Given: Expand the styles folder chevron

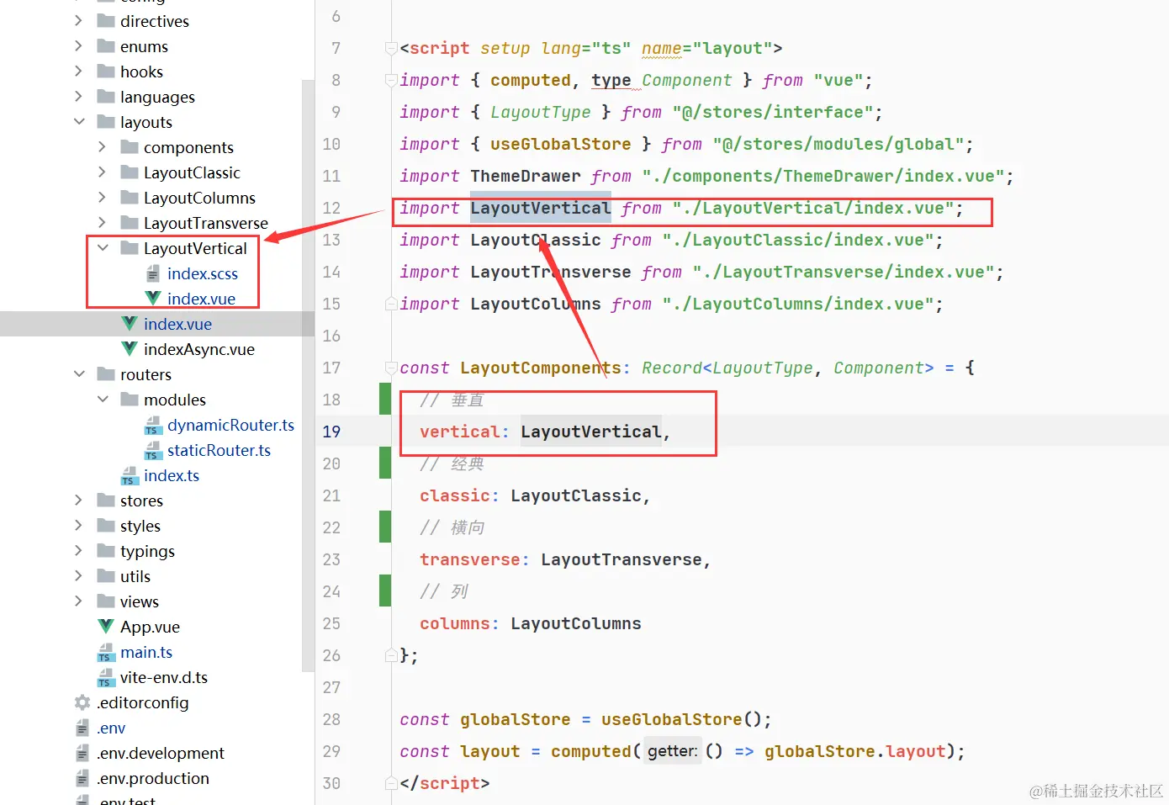Looking at the screenshot, I should 78,525.
